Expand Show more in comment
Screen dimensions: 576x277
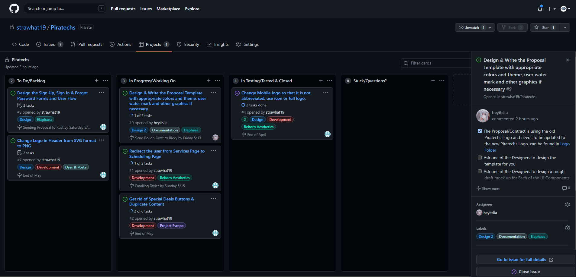point(488,188)
